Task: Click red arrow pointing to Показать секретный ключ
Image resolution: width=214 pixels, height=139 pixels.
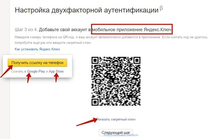Action: tap(87, 122)
